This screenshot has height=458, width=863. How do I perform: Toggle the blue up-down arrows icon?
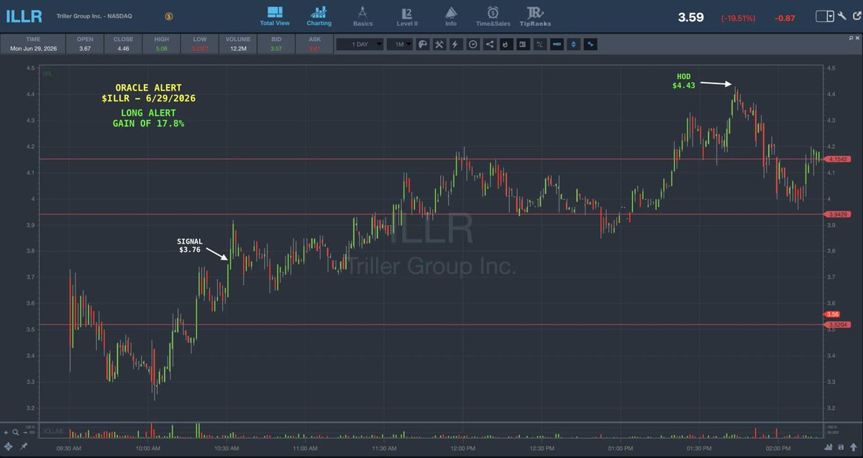click(573, 45)
